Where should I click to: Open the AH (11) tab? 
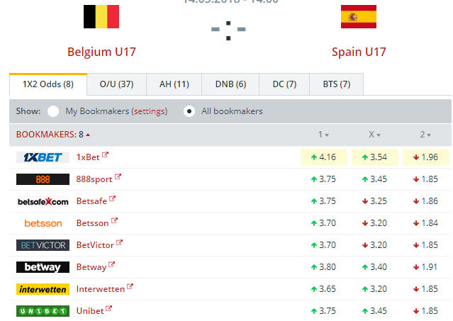[x=174, y=84]
